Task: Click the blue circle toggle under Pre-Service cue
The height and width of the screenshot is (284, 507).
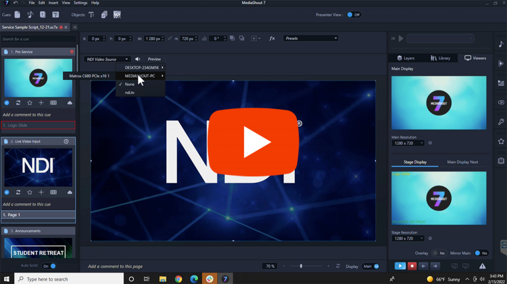Action: coord(7,103)
